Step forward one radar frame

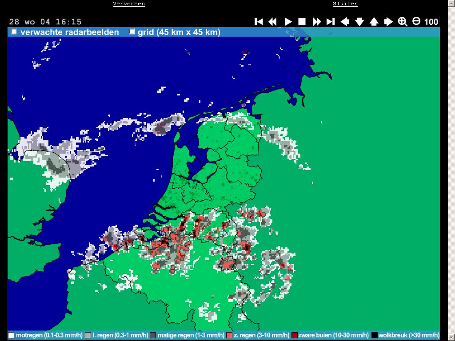(x=316, y=22)
